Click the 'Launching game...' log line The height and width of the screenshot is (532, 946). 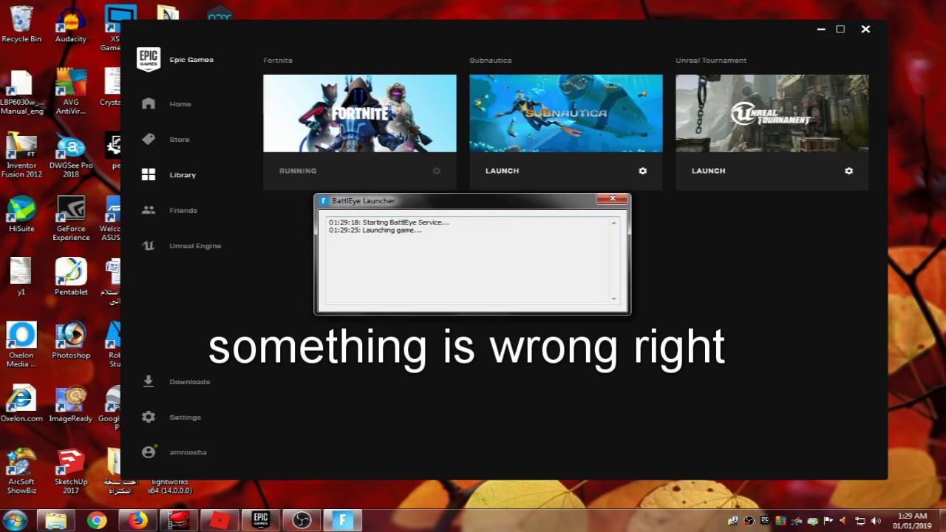coord(375,231)
